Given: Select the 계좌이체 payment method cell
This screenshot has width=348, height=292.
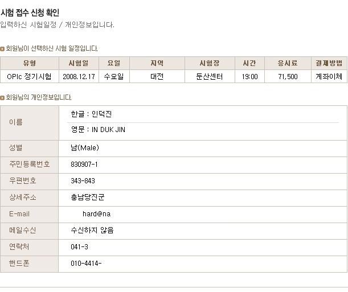Looking at the screenshot, I should [x=329, y=76].
